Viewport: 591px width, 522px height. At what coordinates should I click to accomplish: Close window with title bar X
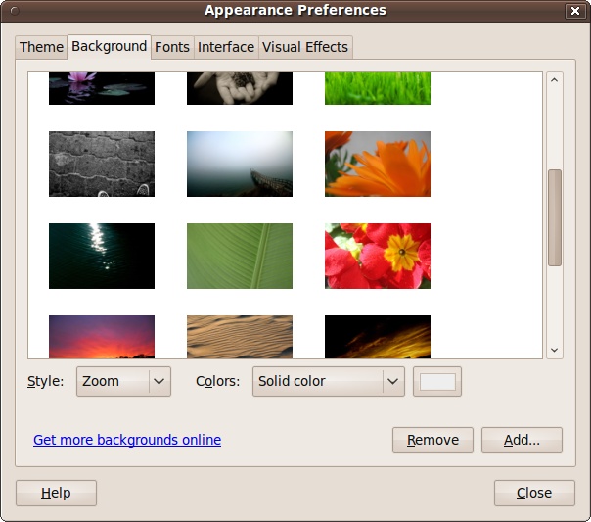(x=575, y=11)
